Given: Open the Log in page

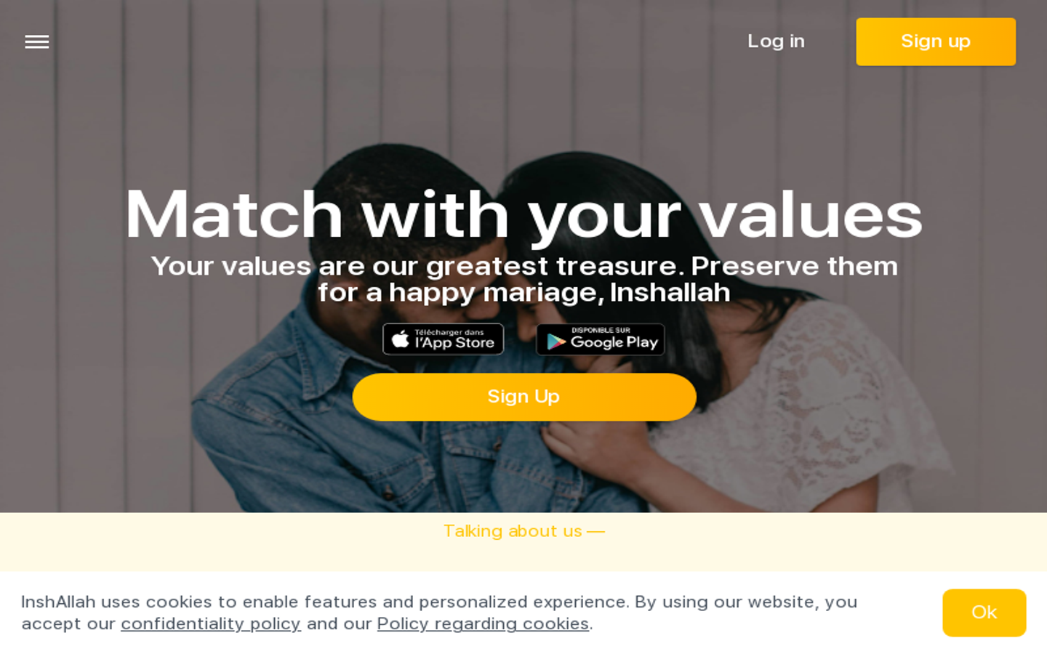Looking at the screenshot, I should [776, 41].
